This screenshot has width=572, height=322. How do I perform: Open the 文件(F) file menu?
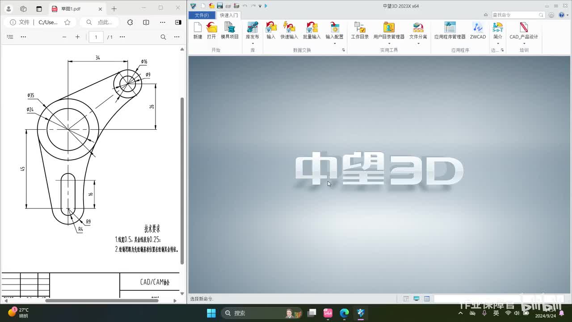[202, 15]
